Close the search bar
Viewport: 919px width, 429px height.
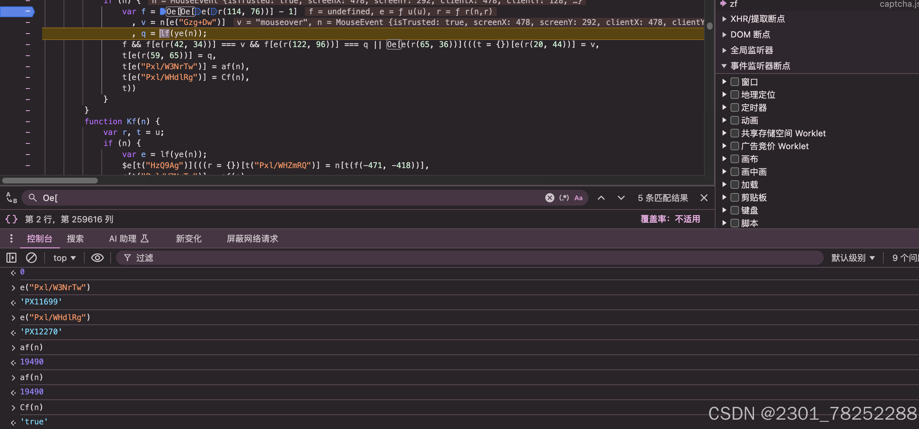704,198
